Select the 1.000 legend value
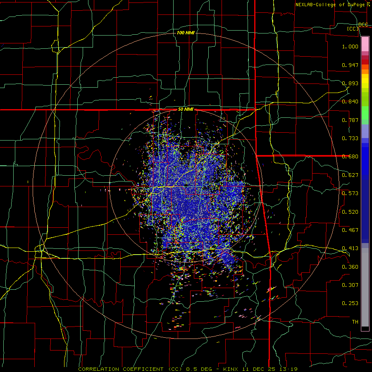This screenshot has height=372, width=372. (350, 46)
